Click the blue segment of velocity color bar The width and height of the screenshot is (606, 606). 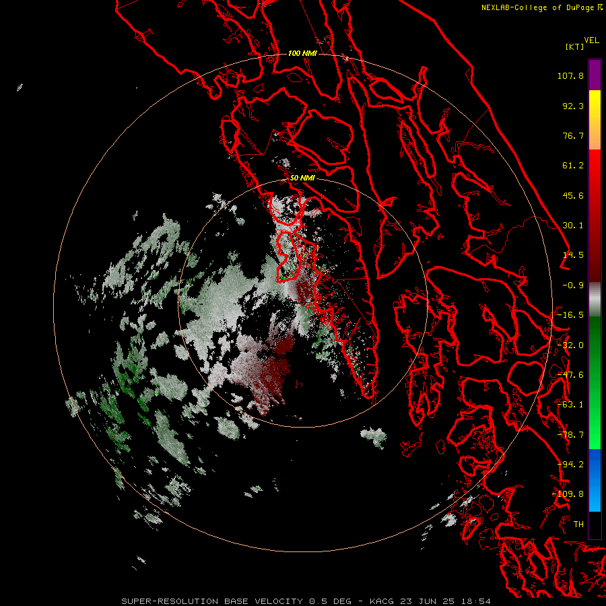[595, 480]
